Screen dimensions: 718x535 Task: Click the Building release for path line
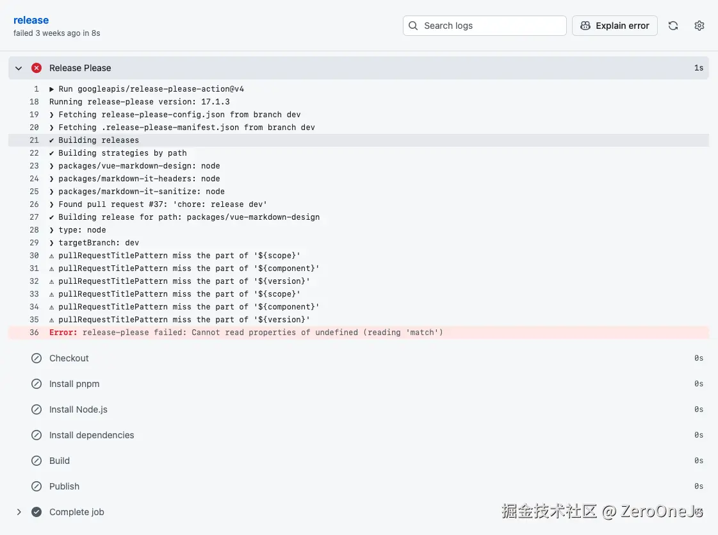point(359,217)
